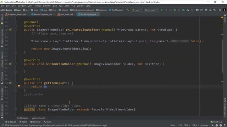
Task: Click the smiley feedback icon in status bar
Action: click(217, 126)
